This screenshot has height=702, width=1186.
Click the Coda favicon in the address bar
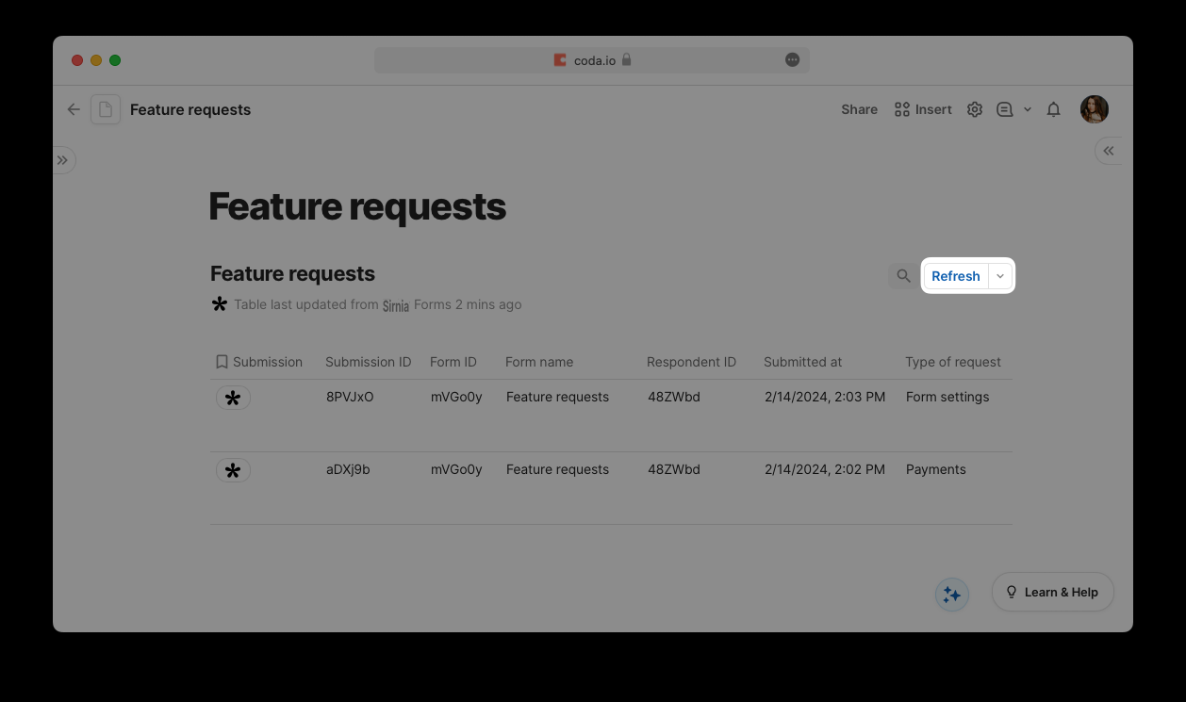560,60
